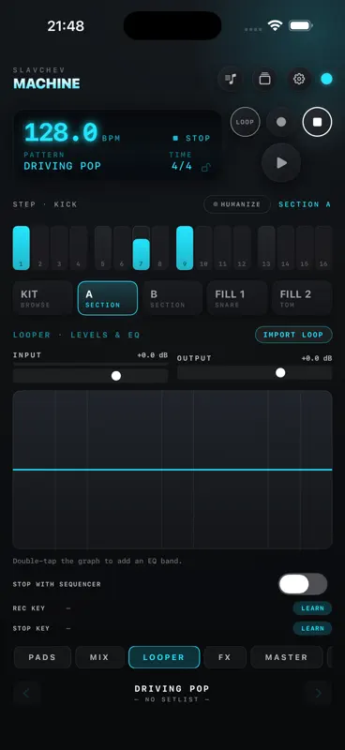Tap the OUTPUT +0.0 dB value
The height and width of the screenshot is (750, 345).
point(317,358)
